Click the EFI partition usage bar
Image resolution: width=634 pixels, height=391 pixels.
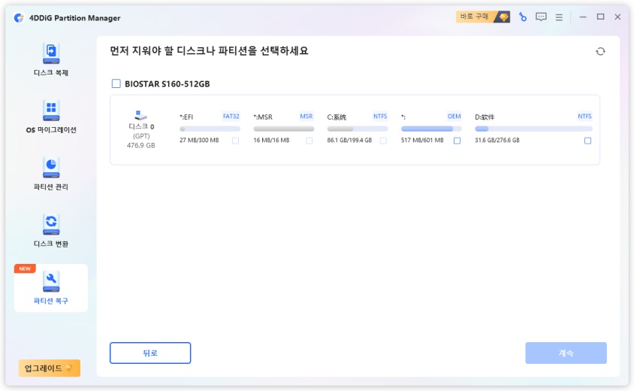[210, 129]
